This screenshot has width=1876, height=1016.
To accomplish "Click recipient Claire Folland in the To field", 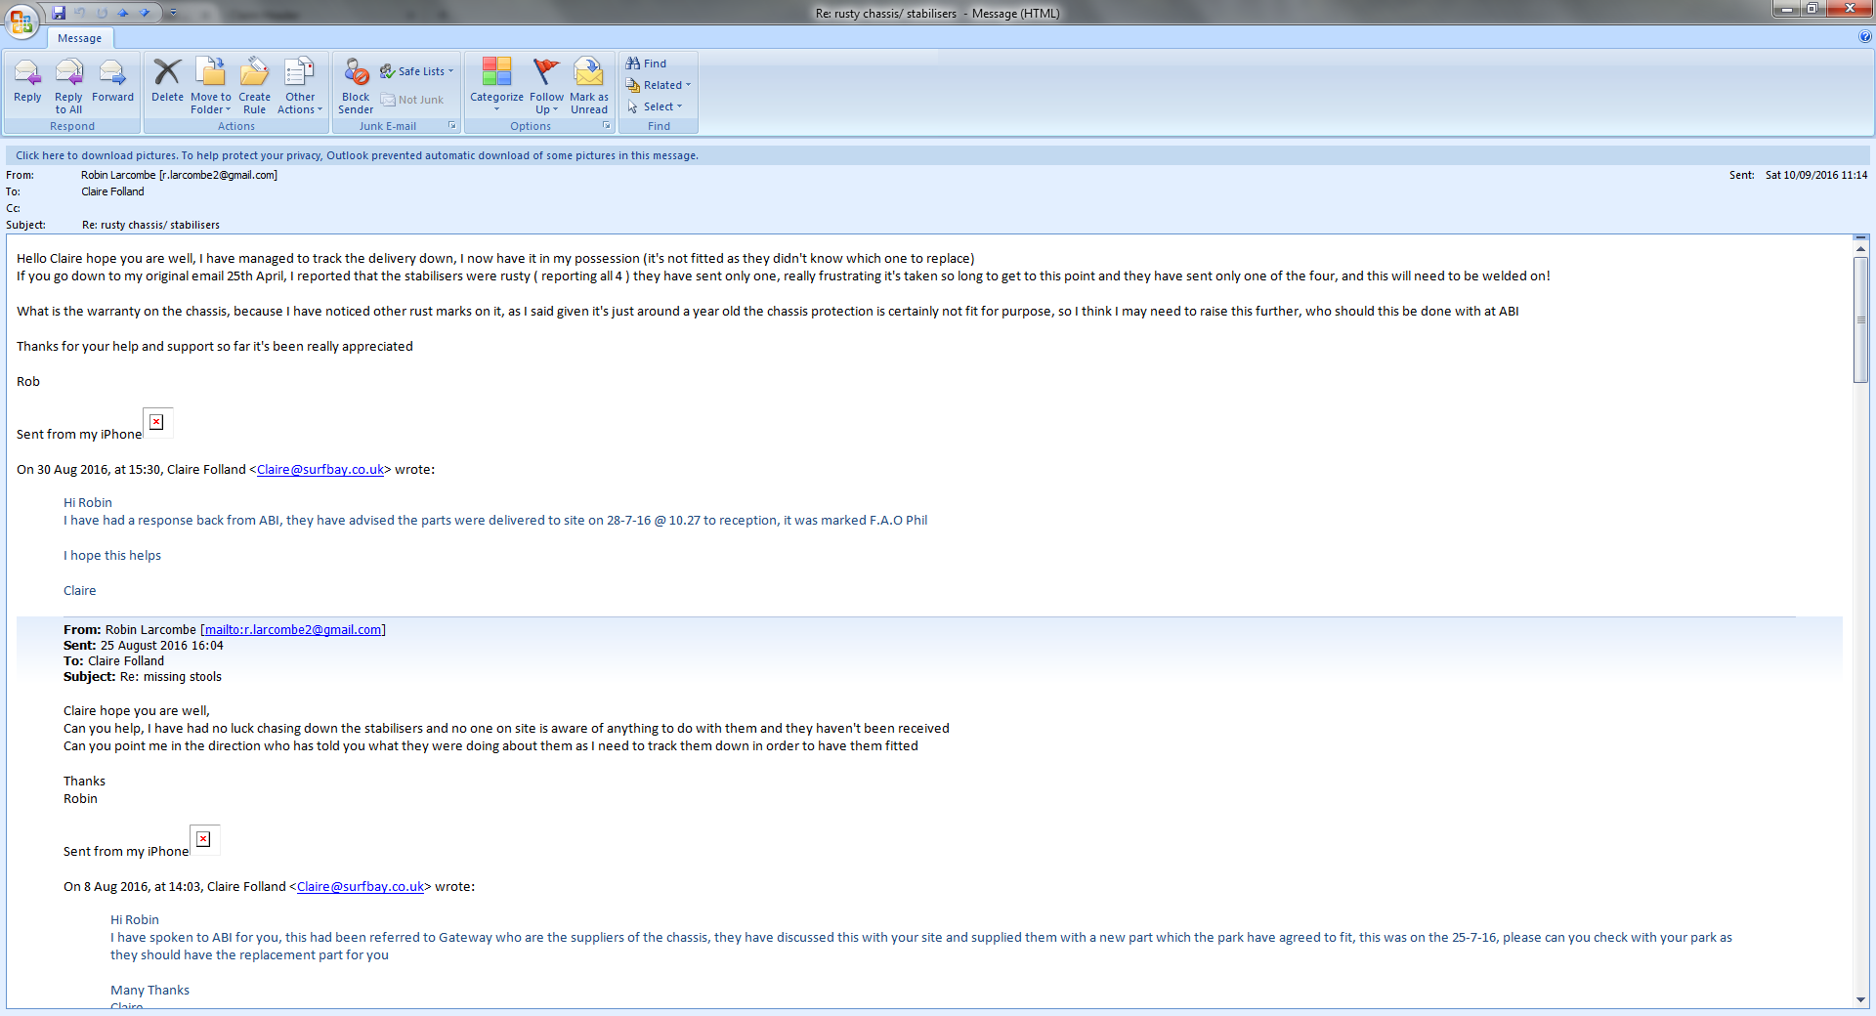I will [x=112, y=191].
